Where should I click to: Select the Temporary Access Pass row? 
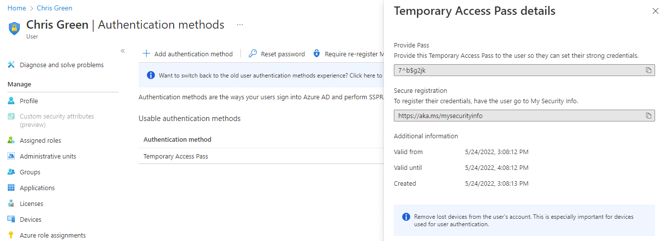176,157
